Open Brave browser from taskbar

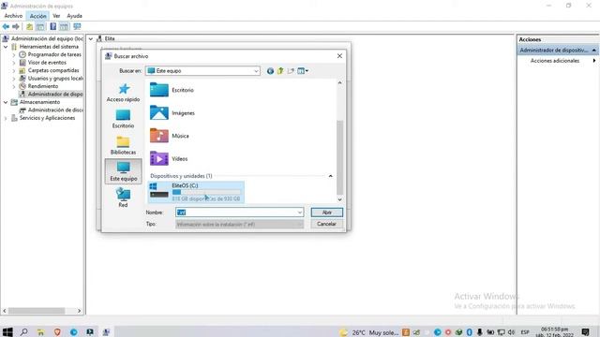coord(57,332)
